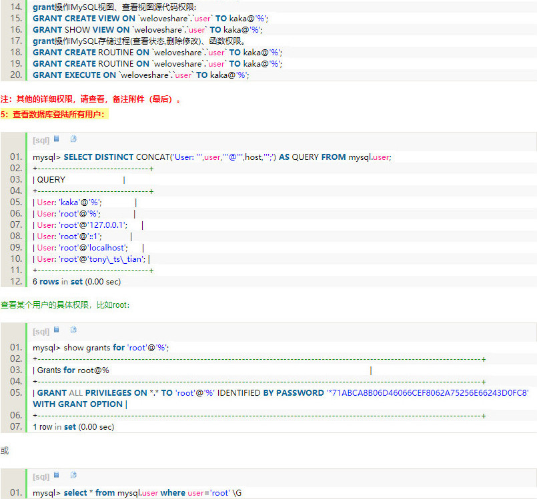Click view-source icon in the last code block
Image resolution: width=537 pixels, height=499 pixels.
[57, 475]
